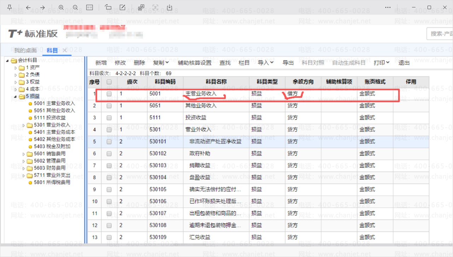Click the folder icon beside 5603 财务费用
The width and height of the screenshot is (453, 257).
[30, 168]
